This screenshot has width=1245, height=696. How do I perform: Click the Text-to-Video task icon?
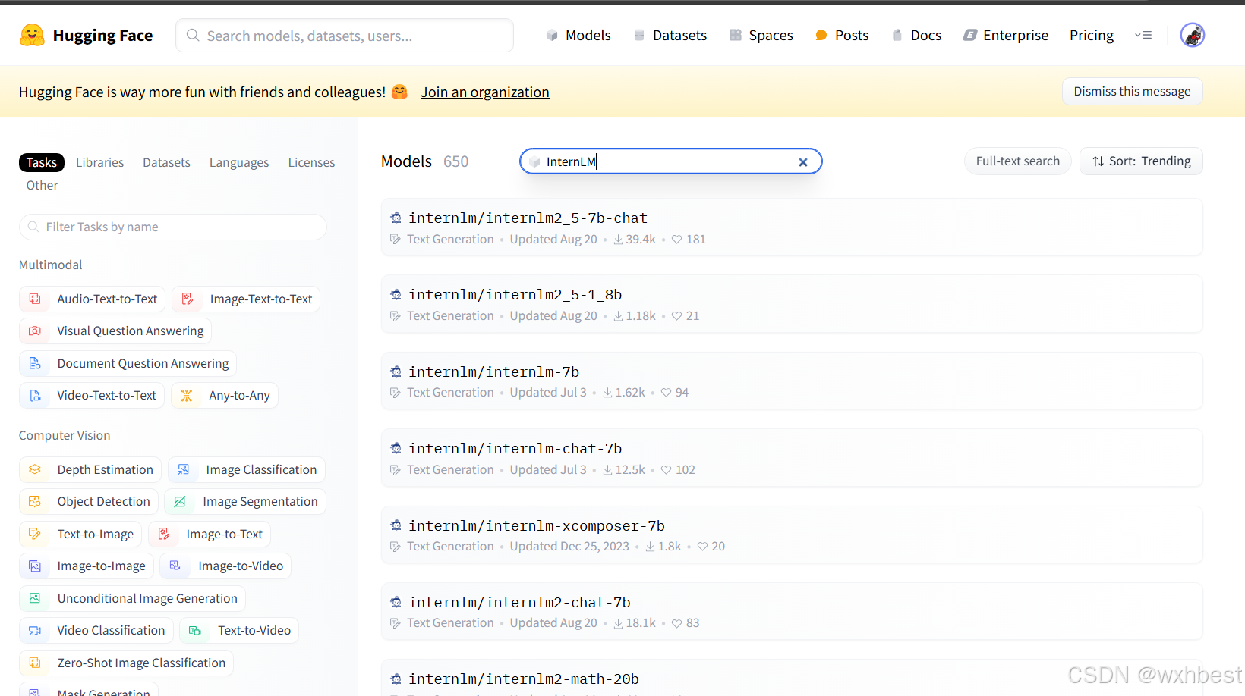click(195, 630)
